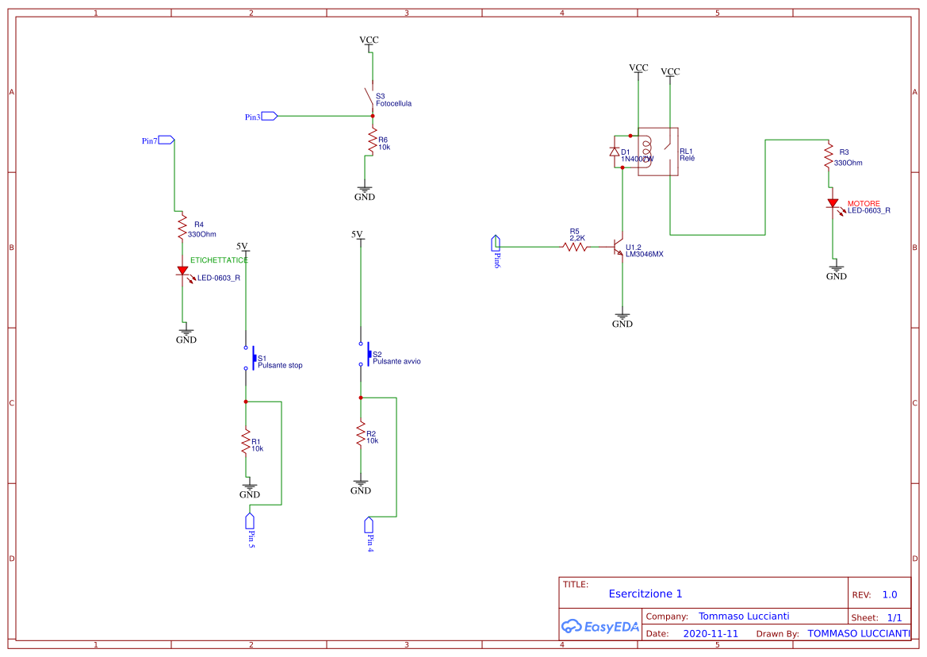Click the 'Fotocellula' label text

pos(394,103)
